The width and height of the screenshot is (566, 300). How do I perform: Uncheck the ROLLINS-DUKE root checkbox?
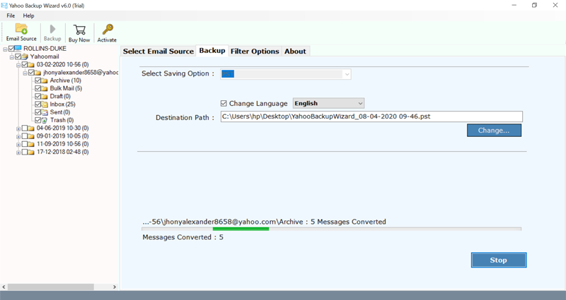pyautogui.click(x=11, y=48)
